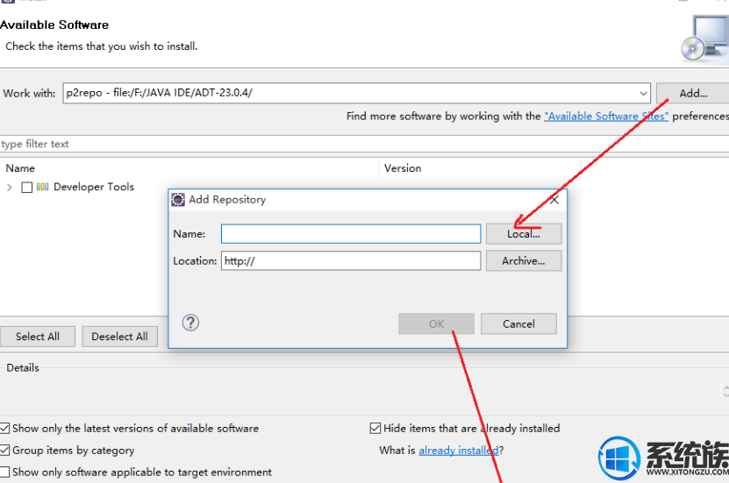Click the Add Repository dialog icon
Viewport: 729px width, 483px height.
177,200
